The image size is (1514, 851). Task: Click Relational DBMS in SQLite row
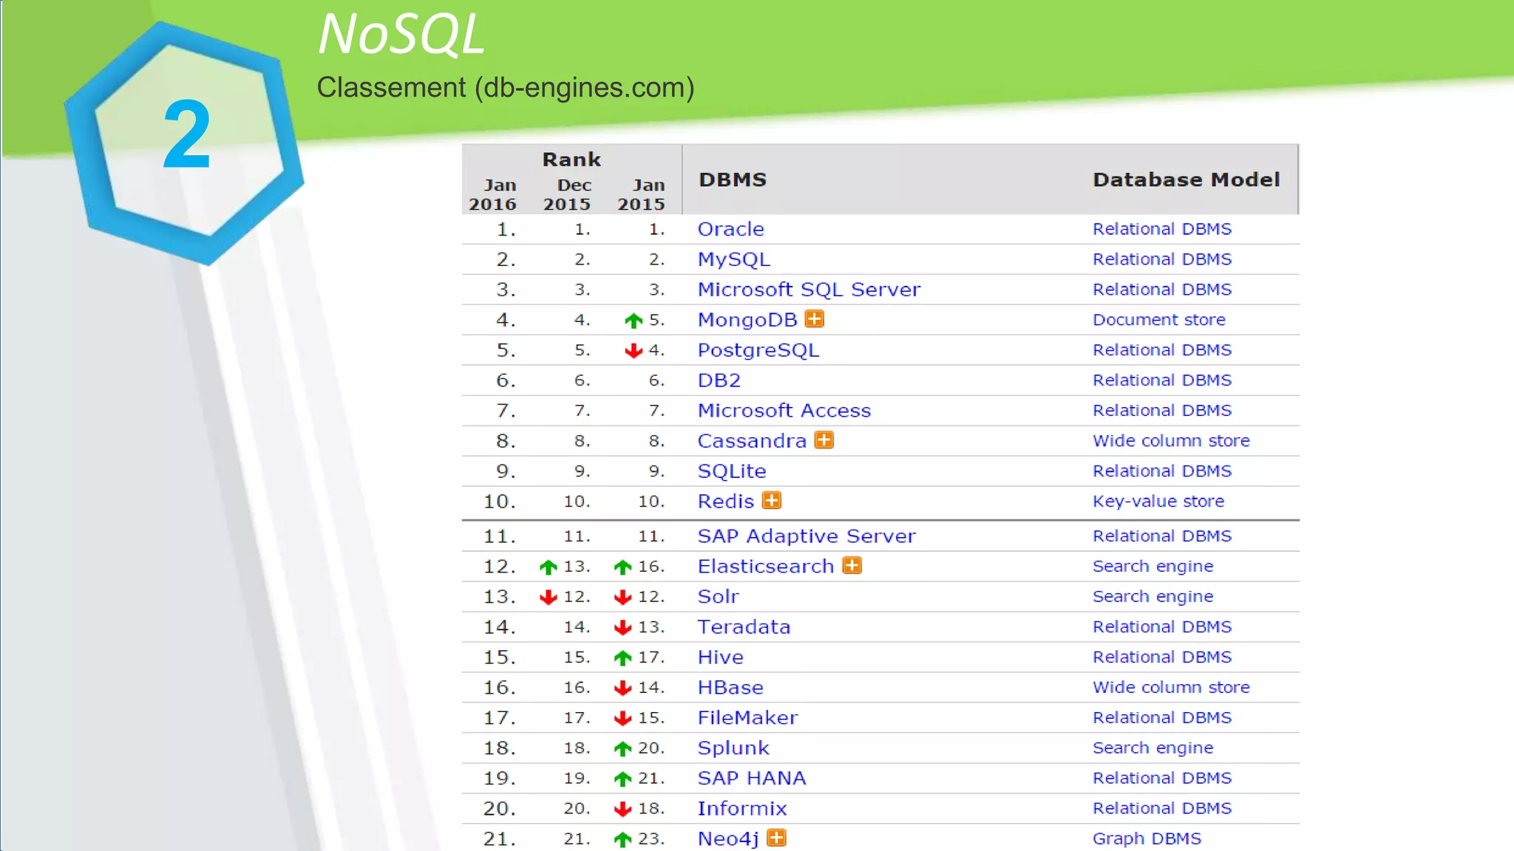click(1162, 471)
